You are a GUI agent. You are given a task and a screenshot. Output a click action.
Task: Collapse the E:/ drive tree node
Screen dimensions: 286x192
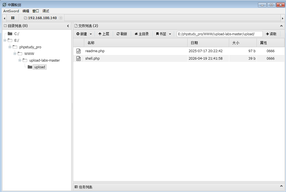point(5,41)
